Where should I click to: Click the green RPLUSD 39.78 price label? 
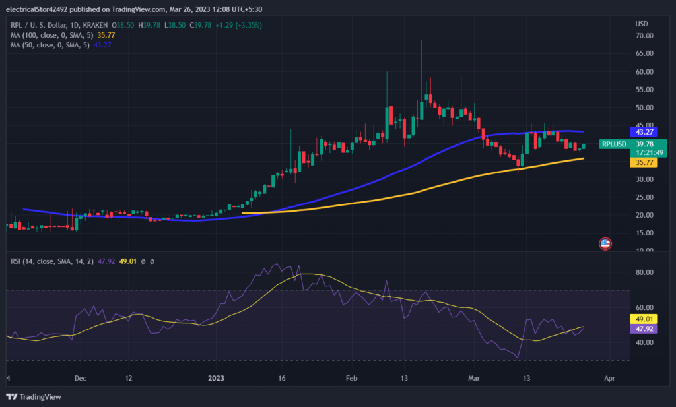pyautogui.click(x=633, y=144)
